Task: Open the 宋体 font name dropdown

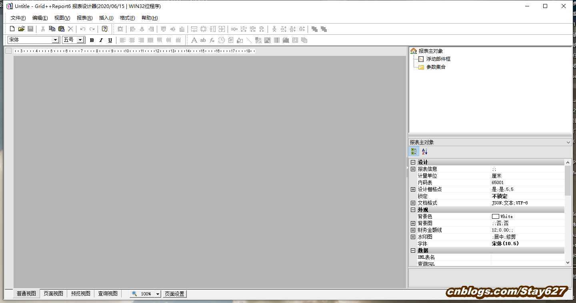Action: [x=56, y=40]
